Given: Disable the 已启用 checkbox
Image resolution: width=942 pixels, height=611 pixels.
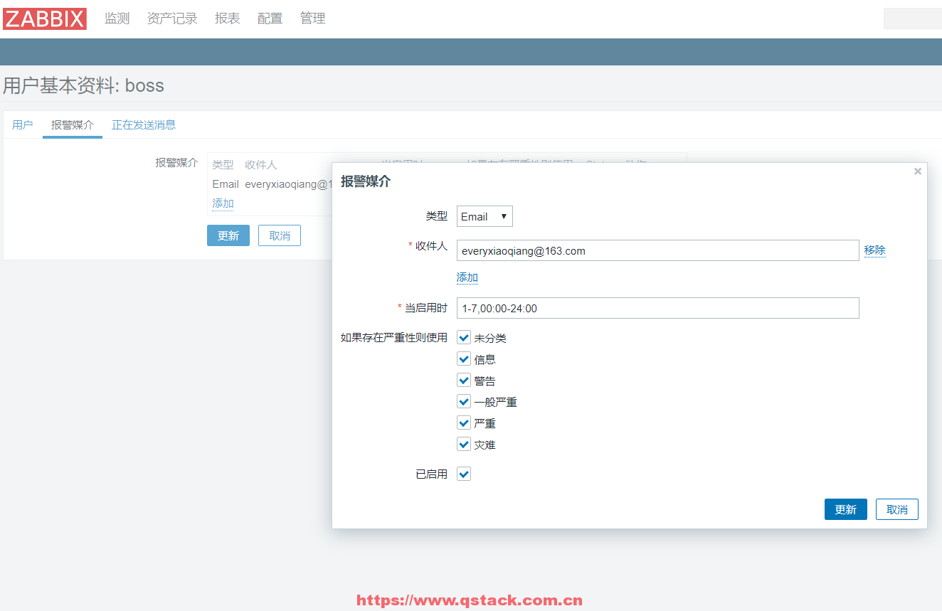Looking at the screenshot, I should point(464,474).
